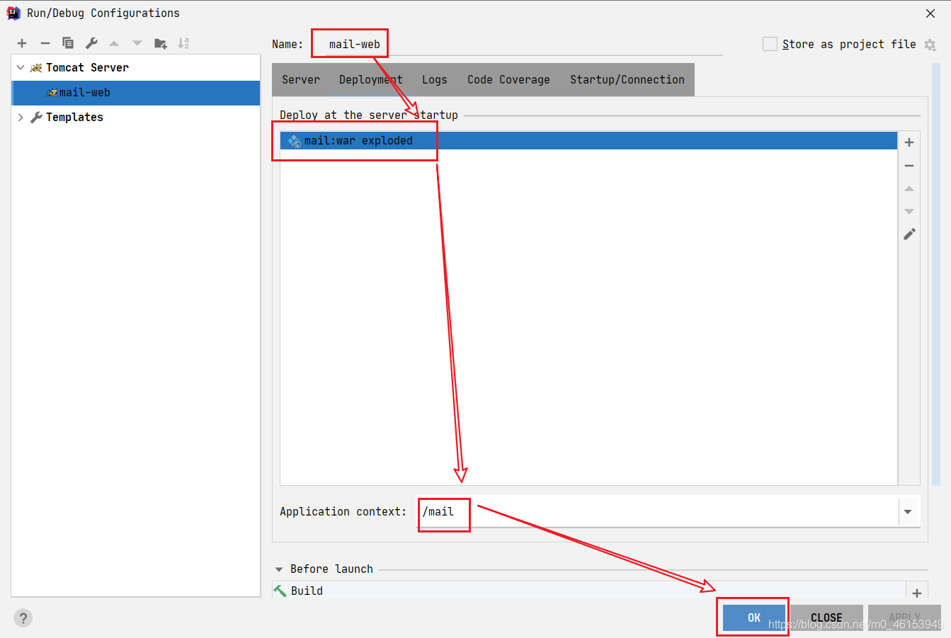The width and height of the screenshot is (951, 638).
Task: Open the Logs tab
Action: 435,79
